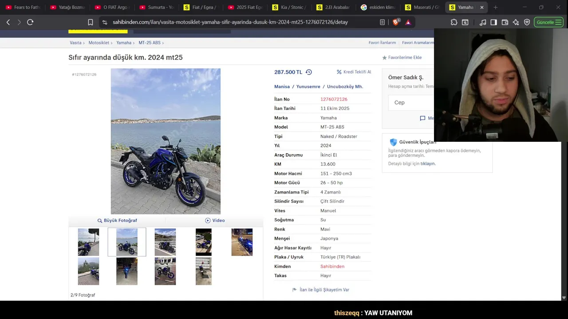Click the Vasıta breadcrumb link

coord(75,43)
